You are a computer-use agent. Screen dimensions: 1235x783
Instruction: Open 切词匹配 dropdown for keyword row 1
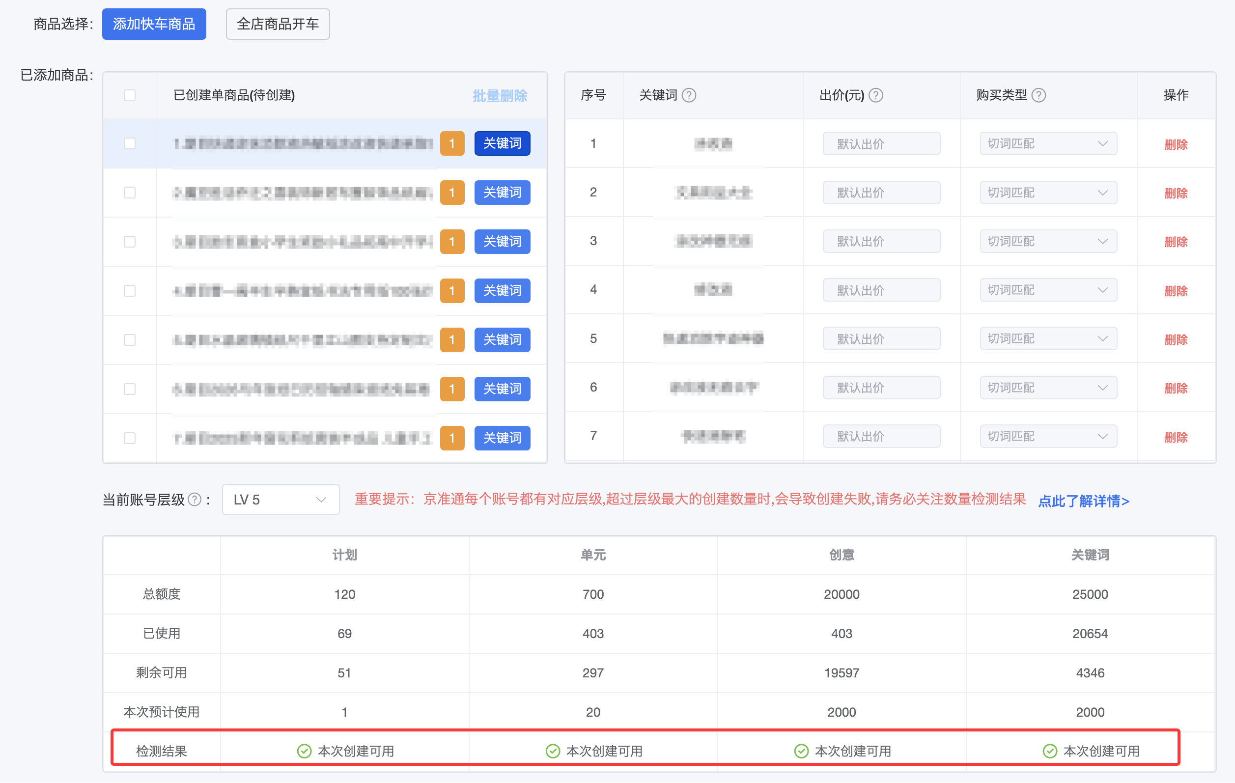pyautogui.click(x=1048, y=143)
